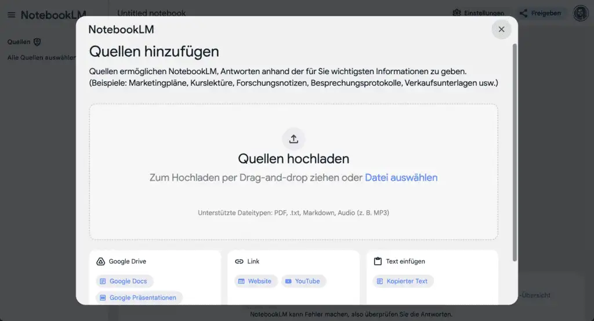Close the Quellen hinzufügen dialog
This screenshot has width=594, height=321.
click(501, 30)
